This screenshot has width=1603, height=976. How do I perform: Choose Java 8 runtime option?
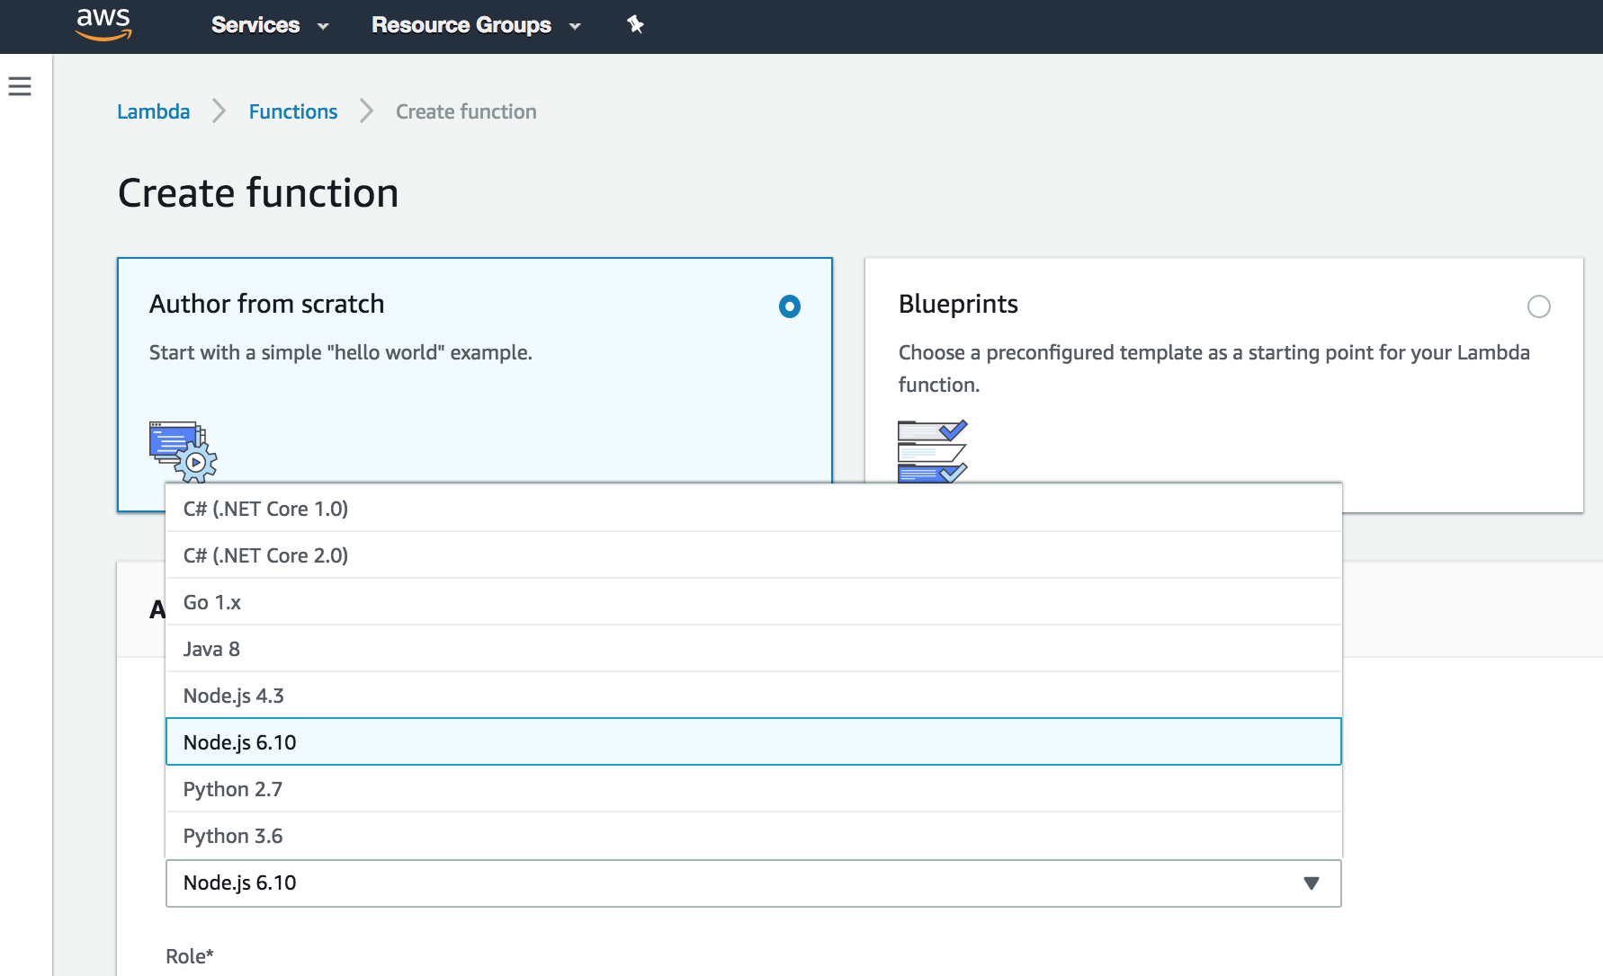pos(754,649)
